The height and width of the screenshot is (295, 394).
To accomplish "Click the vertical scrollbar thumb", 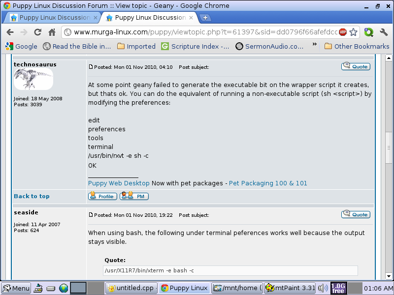I will [389, 147].
